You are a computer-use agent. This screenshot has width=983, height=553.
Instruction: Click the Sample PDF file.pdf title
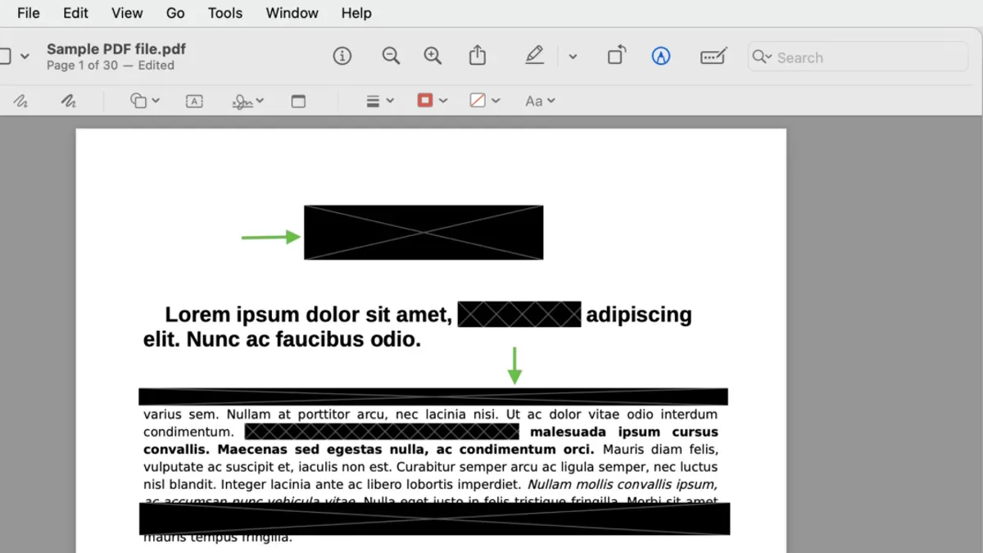116,49
